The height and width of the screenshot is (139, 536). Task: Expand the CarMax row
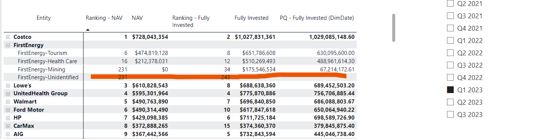click(8, 126)
